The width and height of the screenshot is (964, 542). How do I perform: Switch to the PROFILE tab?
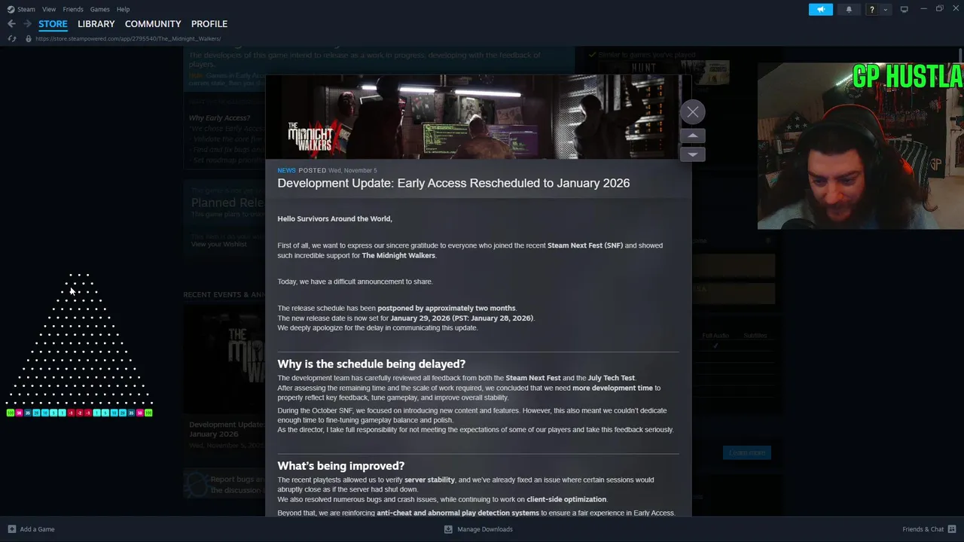[209, 24]
